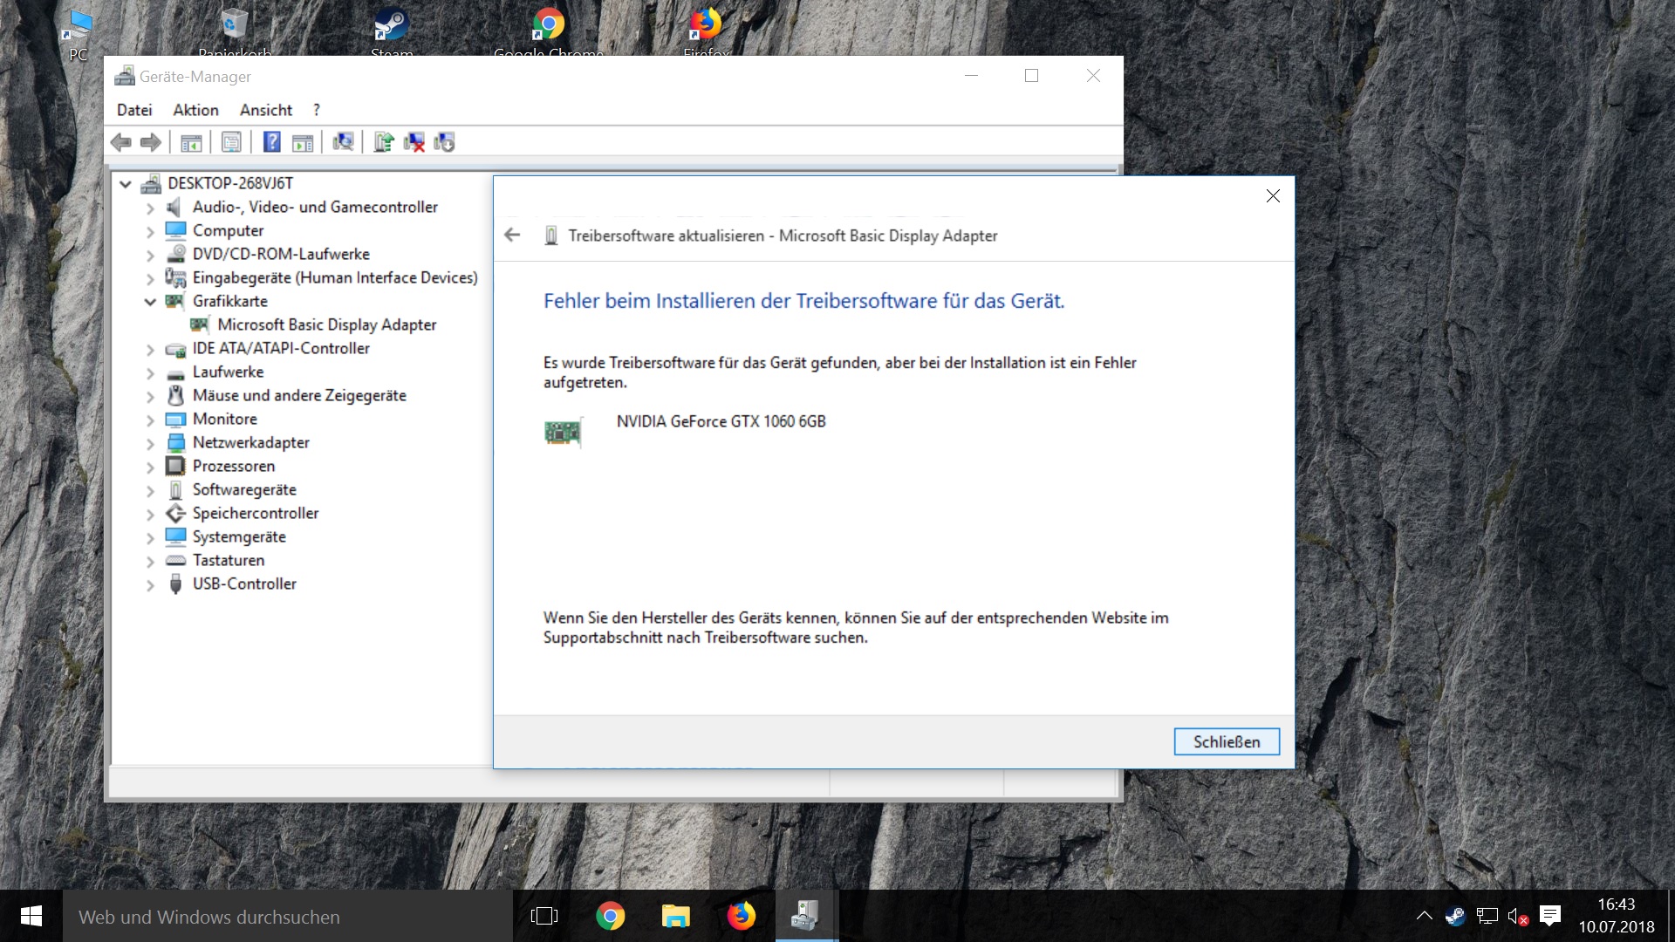
Task: Click Scan for hardware changes icon
Action: click(344, 142)
